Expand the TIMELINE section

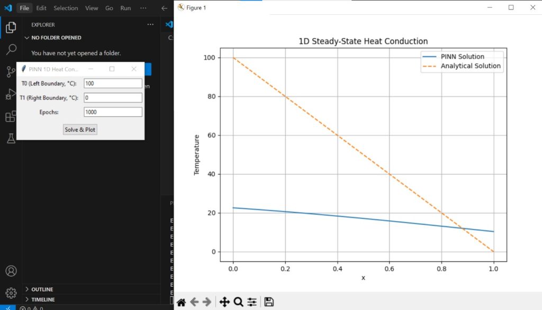(43, 299)
